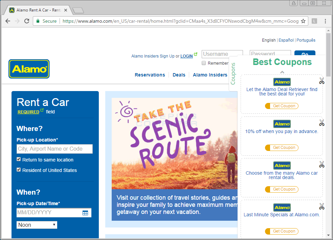The height and width of the screenshot is (240, 333).
Task: Get Coupon for 10% off pay in advance
Action: (x=282, y=148)
